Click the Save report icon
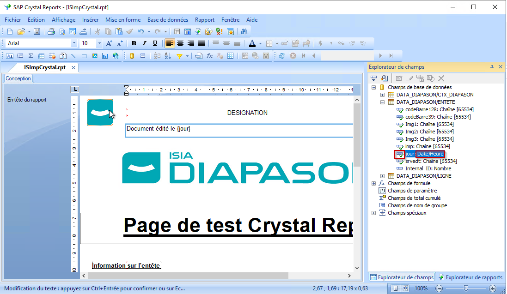 (37, 32)
